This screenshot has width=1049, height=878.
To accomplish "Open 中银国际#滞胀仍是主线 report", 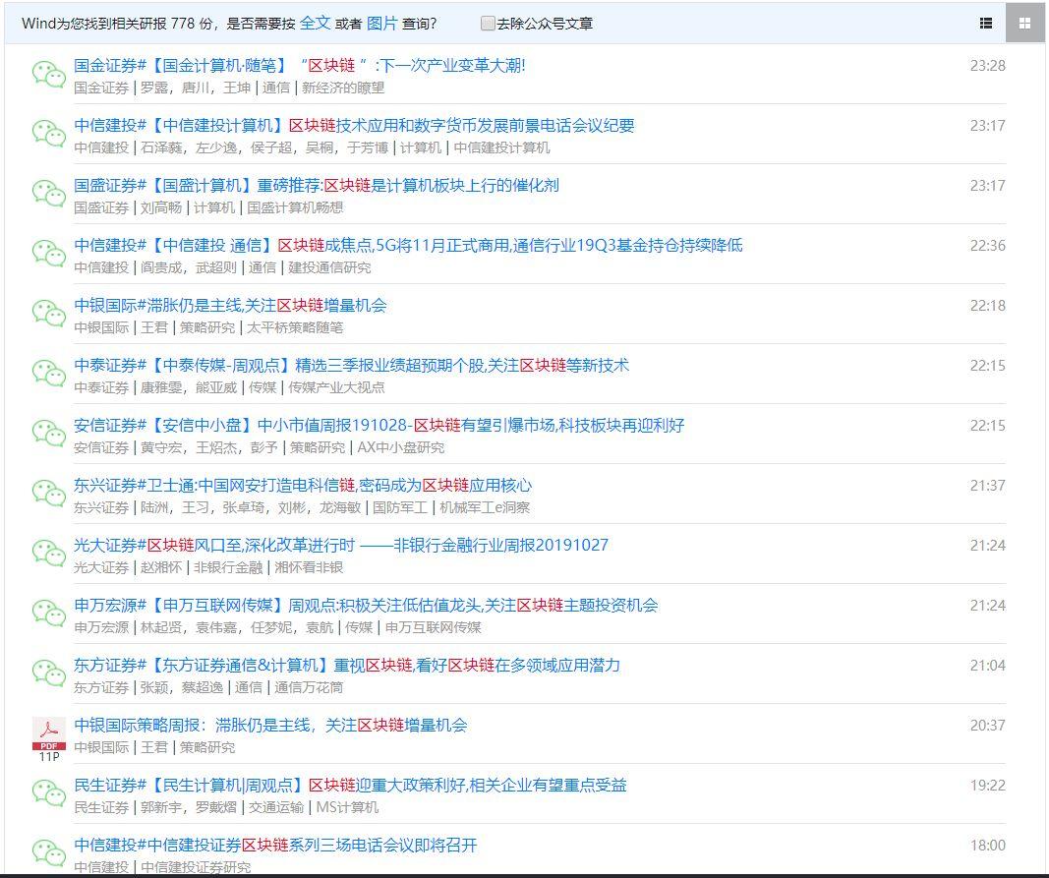I will [x=230, y=305].
